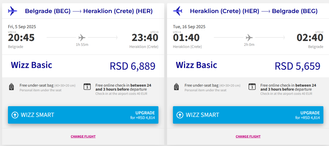Click the gray plane icon above 1h 55m
The image size is (329, 146).
click(82, 38)
